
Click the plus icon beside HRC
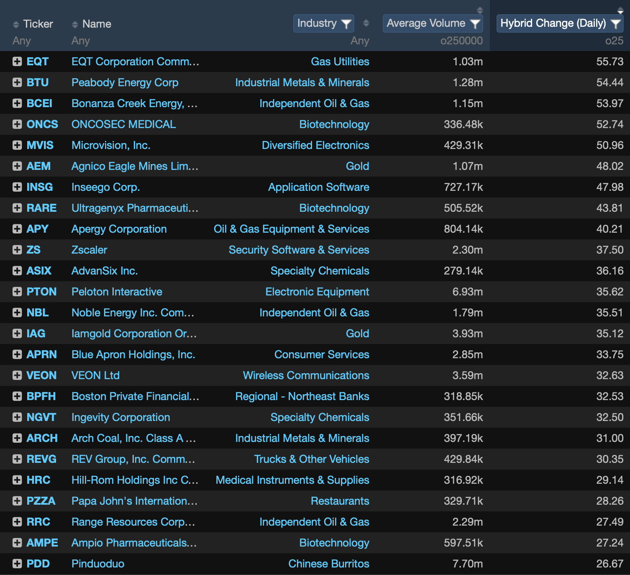(x=17, y=480)
